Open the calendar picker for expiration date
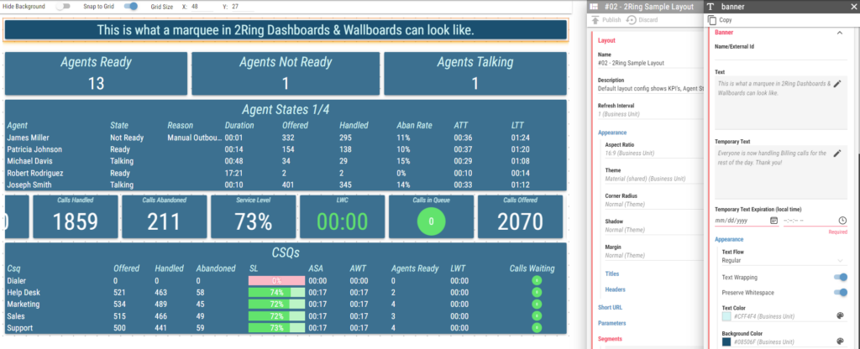This screenshot has height=349, width=860. pos(773,221)
